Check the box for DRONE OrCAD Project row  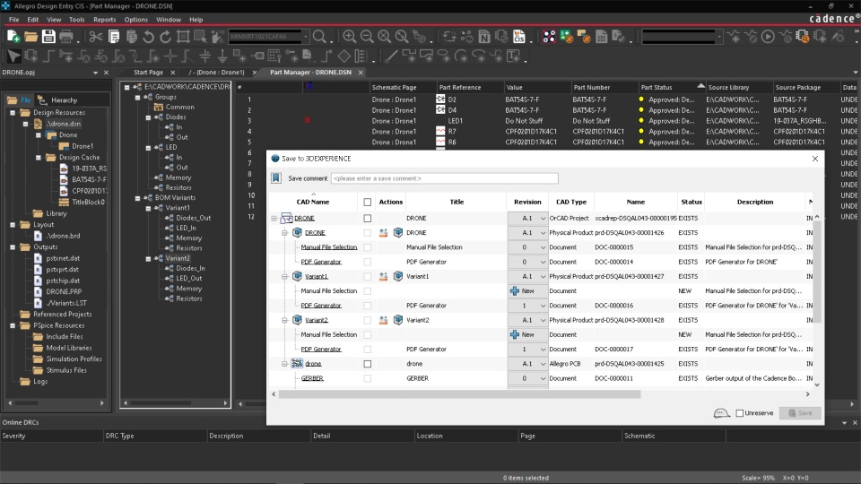click(368, 218)
